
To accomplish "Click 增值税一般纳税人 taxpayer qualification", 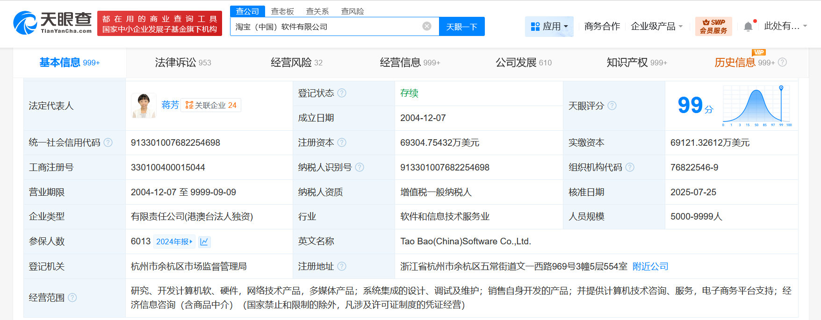I will (x=436, y=192).
